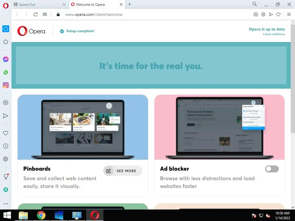
Task: Click the Pinboards laptop preview image
Action: [x=83, y=127]
